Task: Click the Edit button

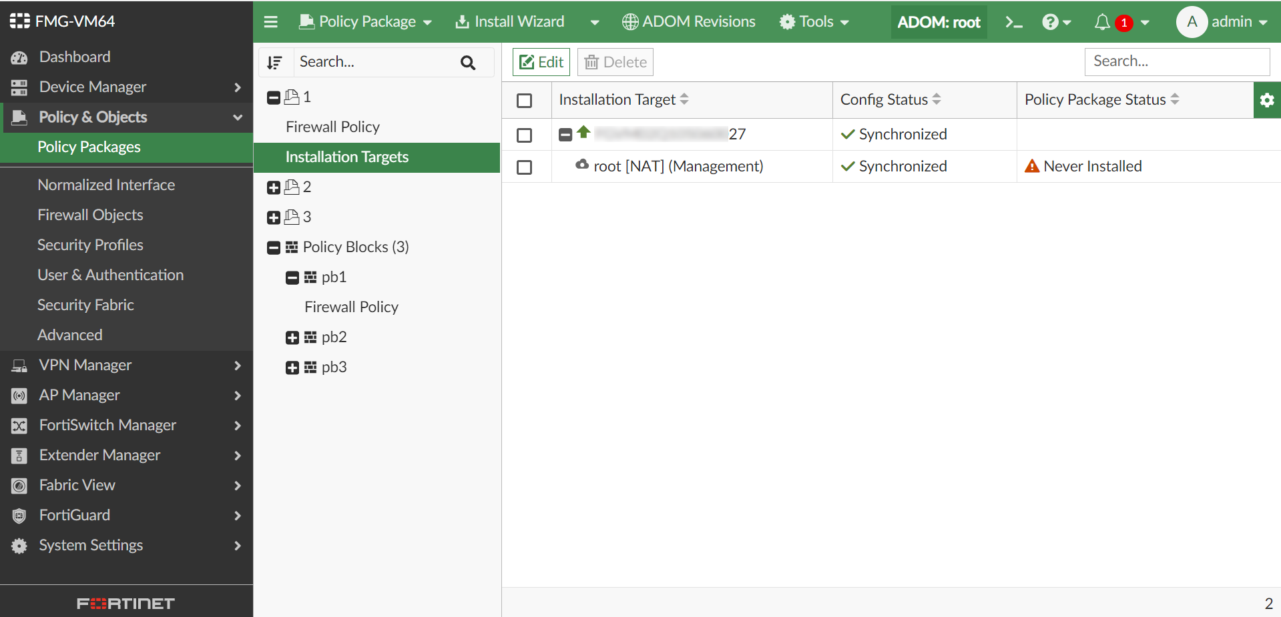Action: point(541,61)
